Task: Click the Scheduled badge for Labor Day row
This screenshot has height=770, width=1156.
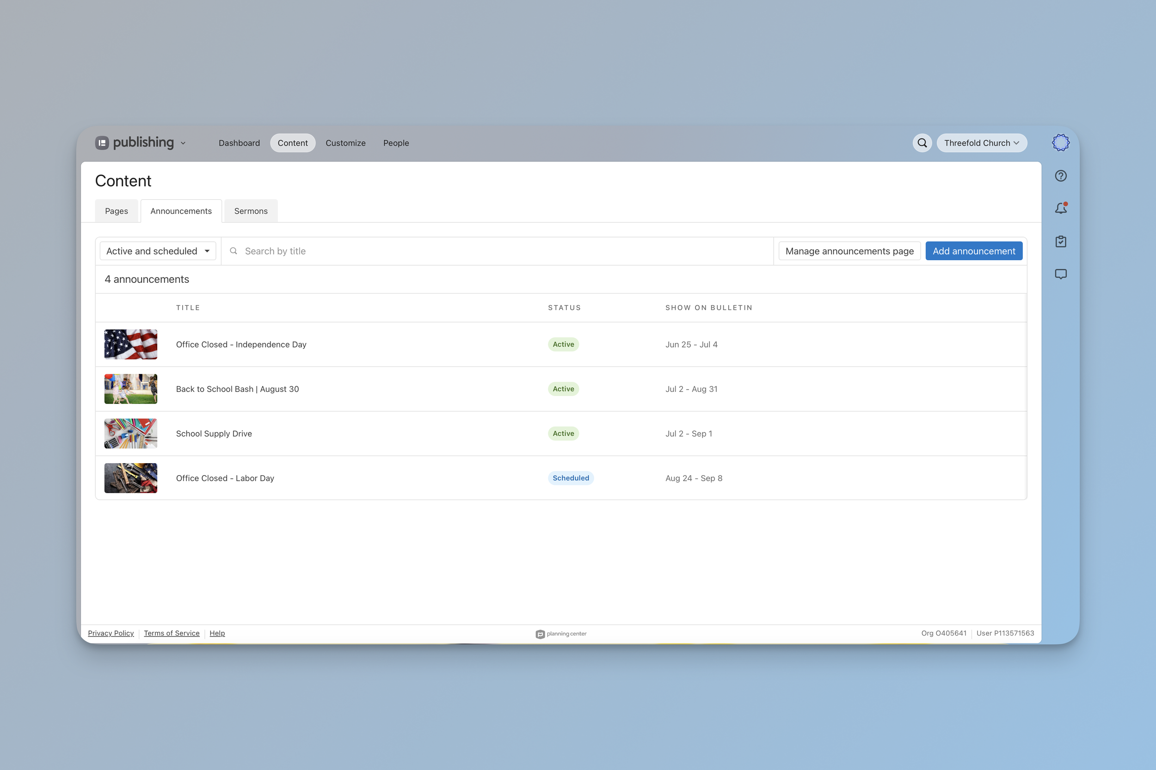Action: [x=571, y=478]
